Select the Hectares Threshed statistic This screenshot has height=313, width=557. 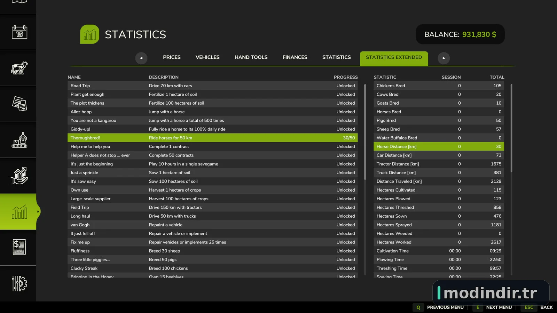439,207
